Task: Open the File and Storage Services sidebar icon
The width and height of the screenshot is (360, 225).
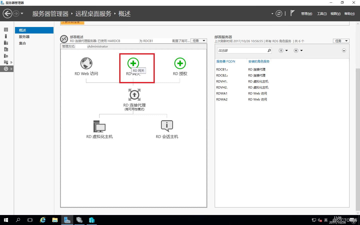Action: click(x=6, y=62)
